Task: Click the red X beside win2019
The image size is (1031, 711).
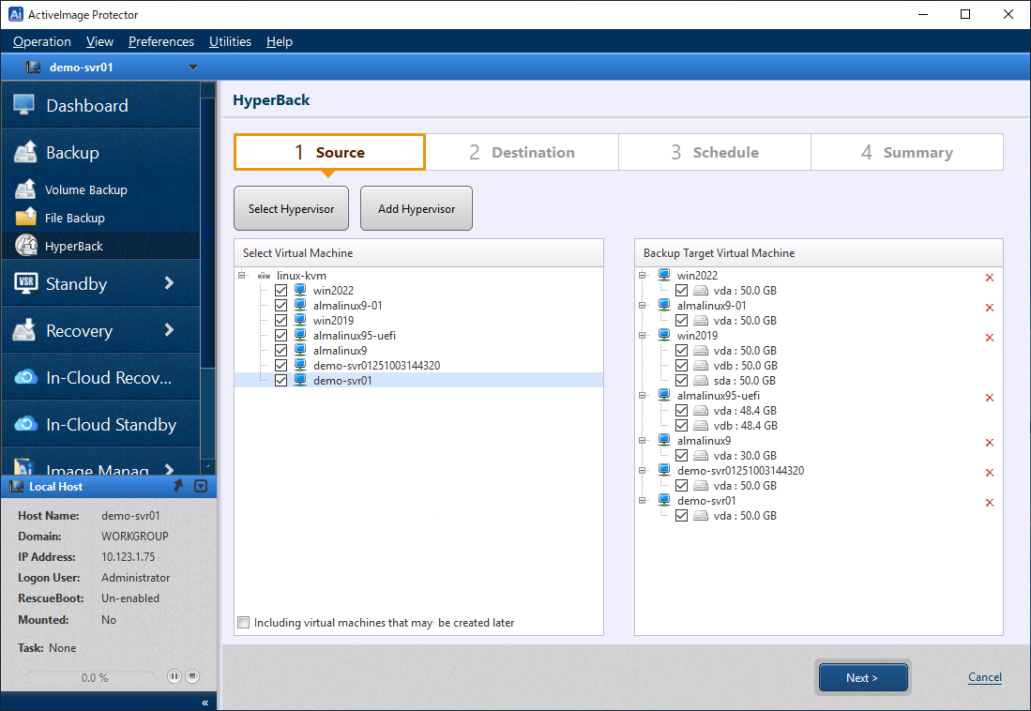Action: 989,338
